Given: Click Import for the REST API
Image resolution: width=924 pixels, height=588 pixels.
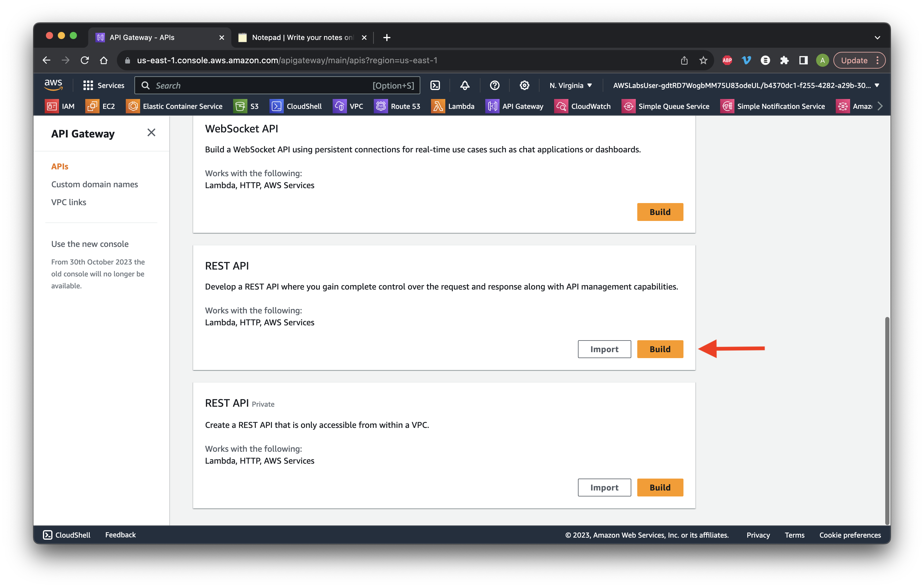Looking at the screenshot, I should point(604,349).
